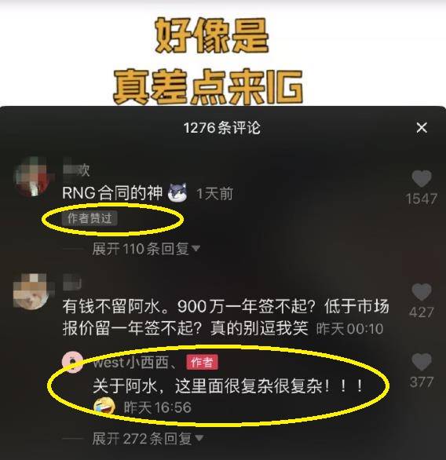Close the comments panel with X
The height and width of the screenshot is (460, 446).
[422, 128]
